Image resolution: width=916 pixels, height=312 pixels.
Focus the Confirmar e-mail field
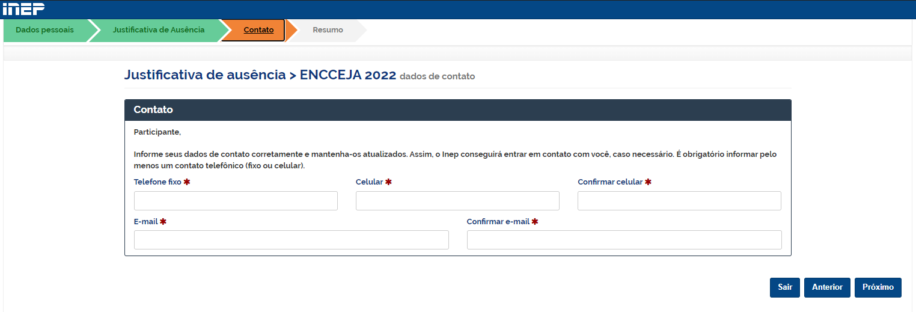click(624, 240)
